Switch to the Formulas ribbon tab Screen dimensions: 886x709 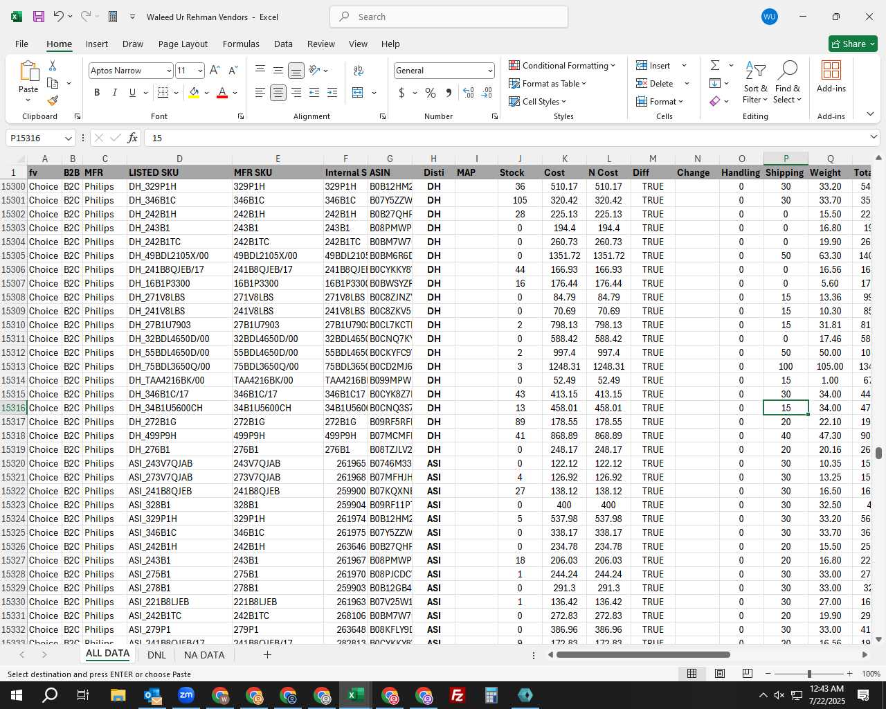pyautogui.click(x=241, y=44)
